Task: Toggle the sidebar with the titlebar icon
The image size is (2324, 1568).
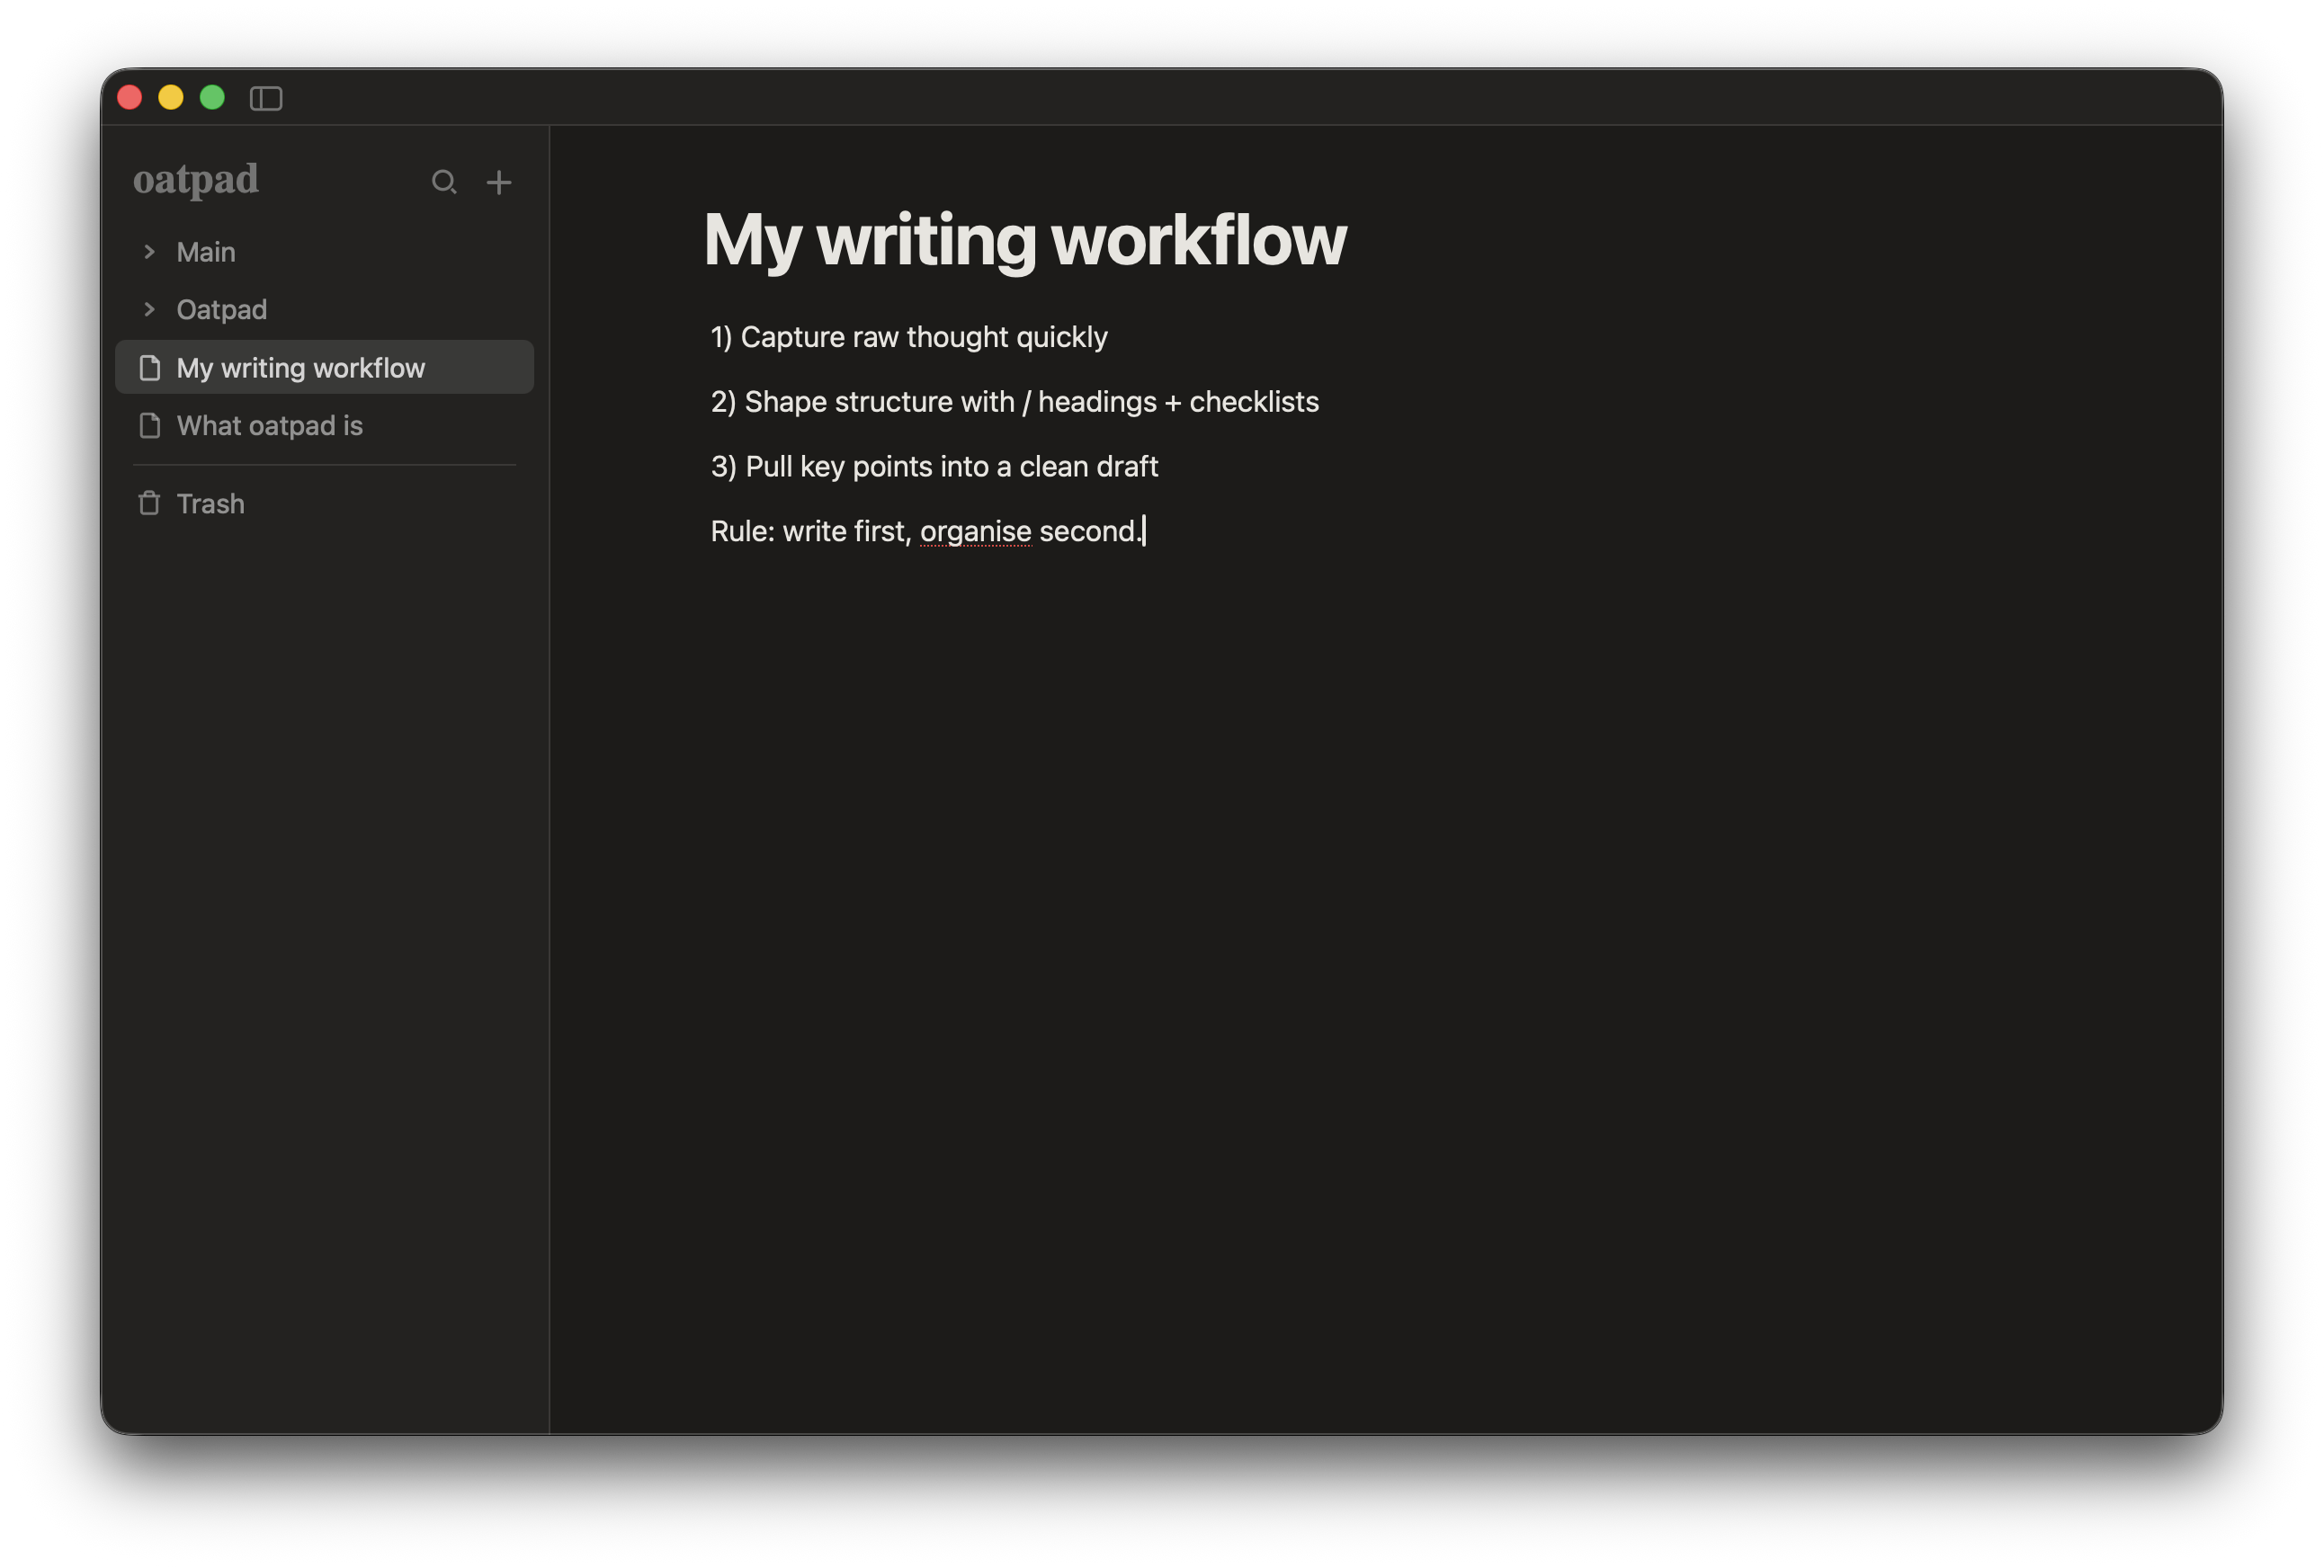Action: 266,98
